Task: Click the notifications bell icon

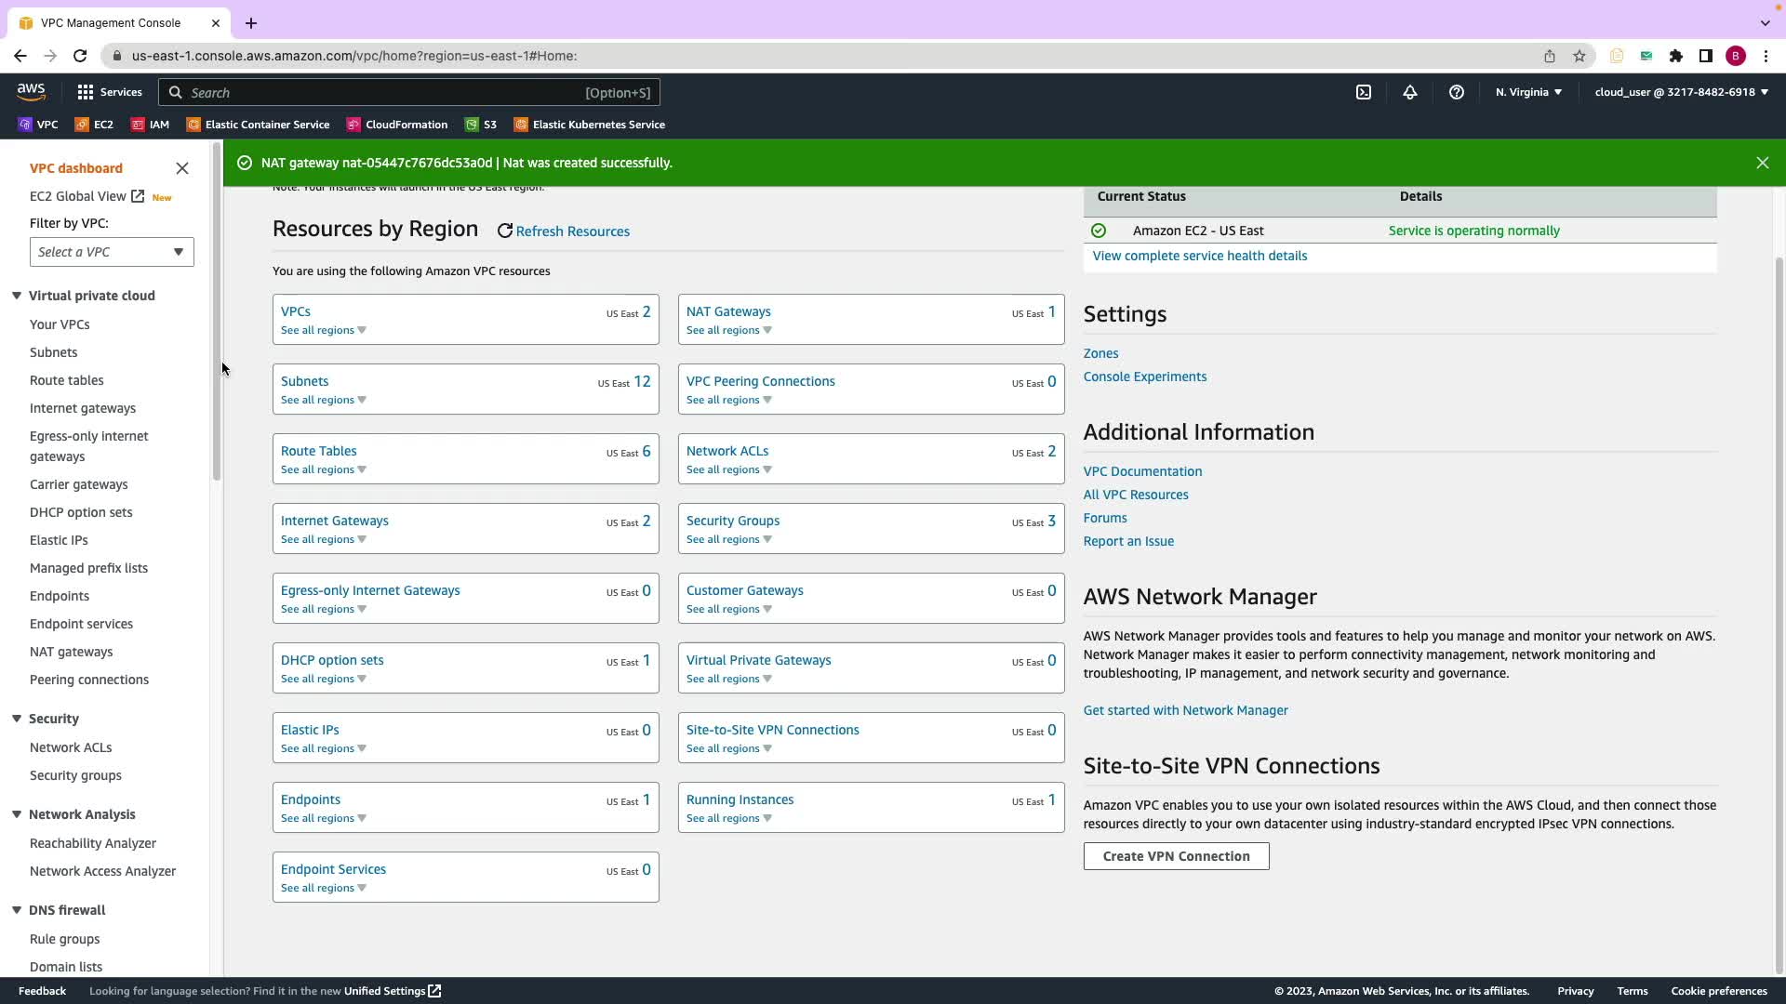Action: pyautogui.click(x=1409, y=92)
